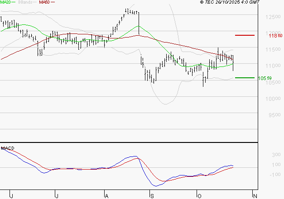The height and width of the screenshot is (199, 284).
Task: Click the MACD indicator label
Action: (8, 148)
